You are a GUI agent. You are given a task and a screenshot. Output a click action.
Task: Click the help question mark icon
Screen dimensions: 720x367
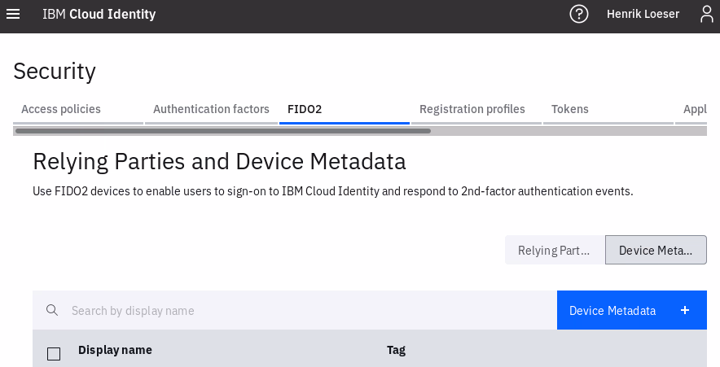pos(579,14)
